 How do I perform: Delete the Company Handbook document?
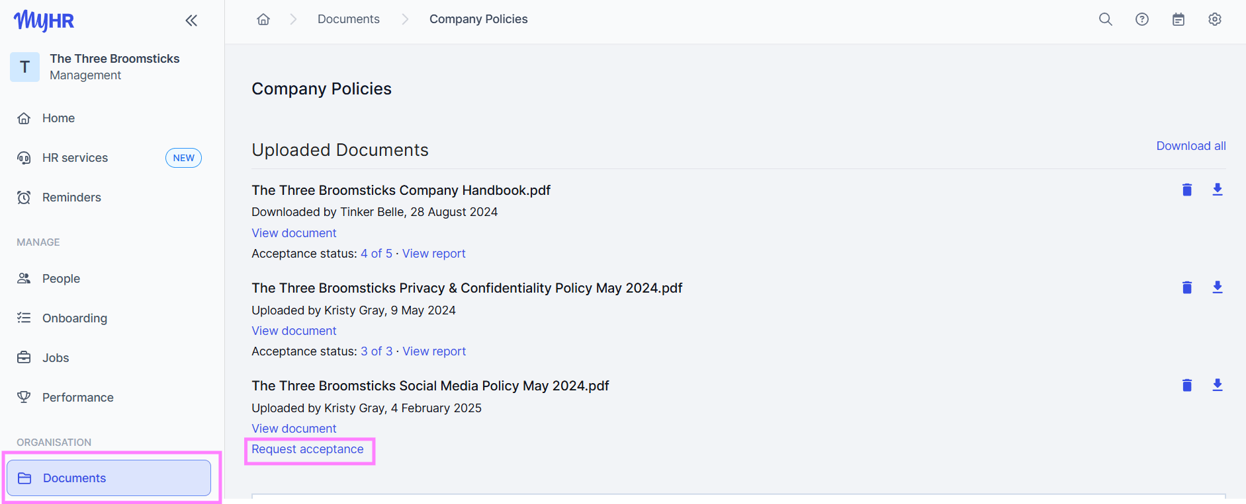(1186, 190)
